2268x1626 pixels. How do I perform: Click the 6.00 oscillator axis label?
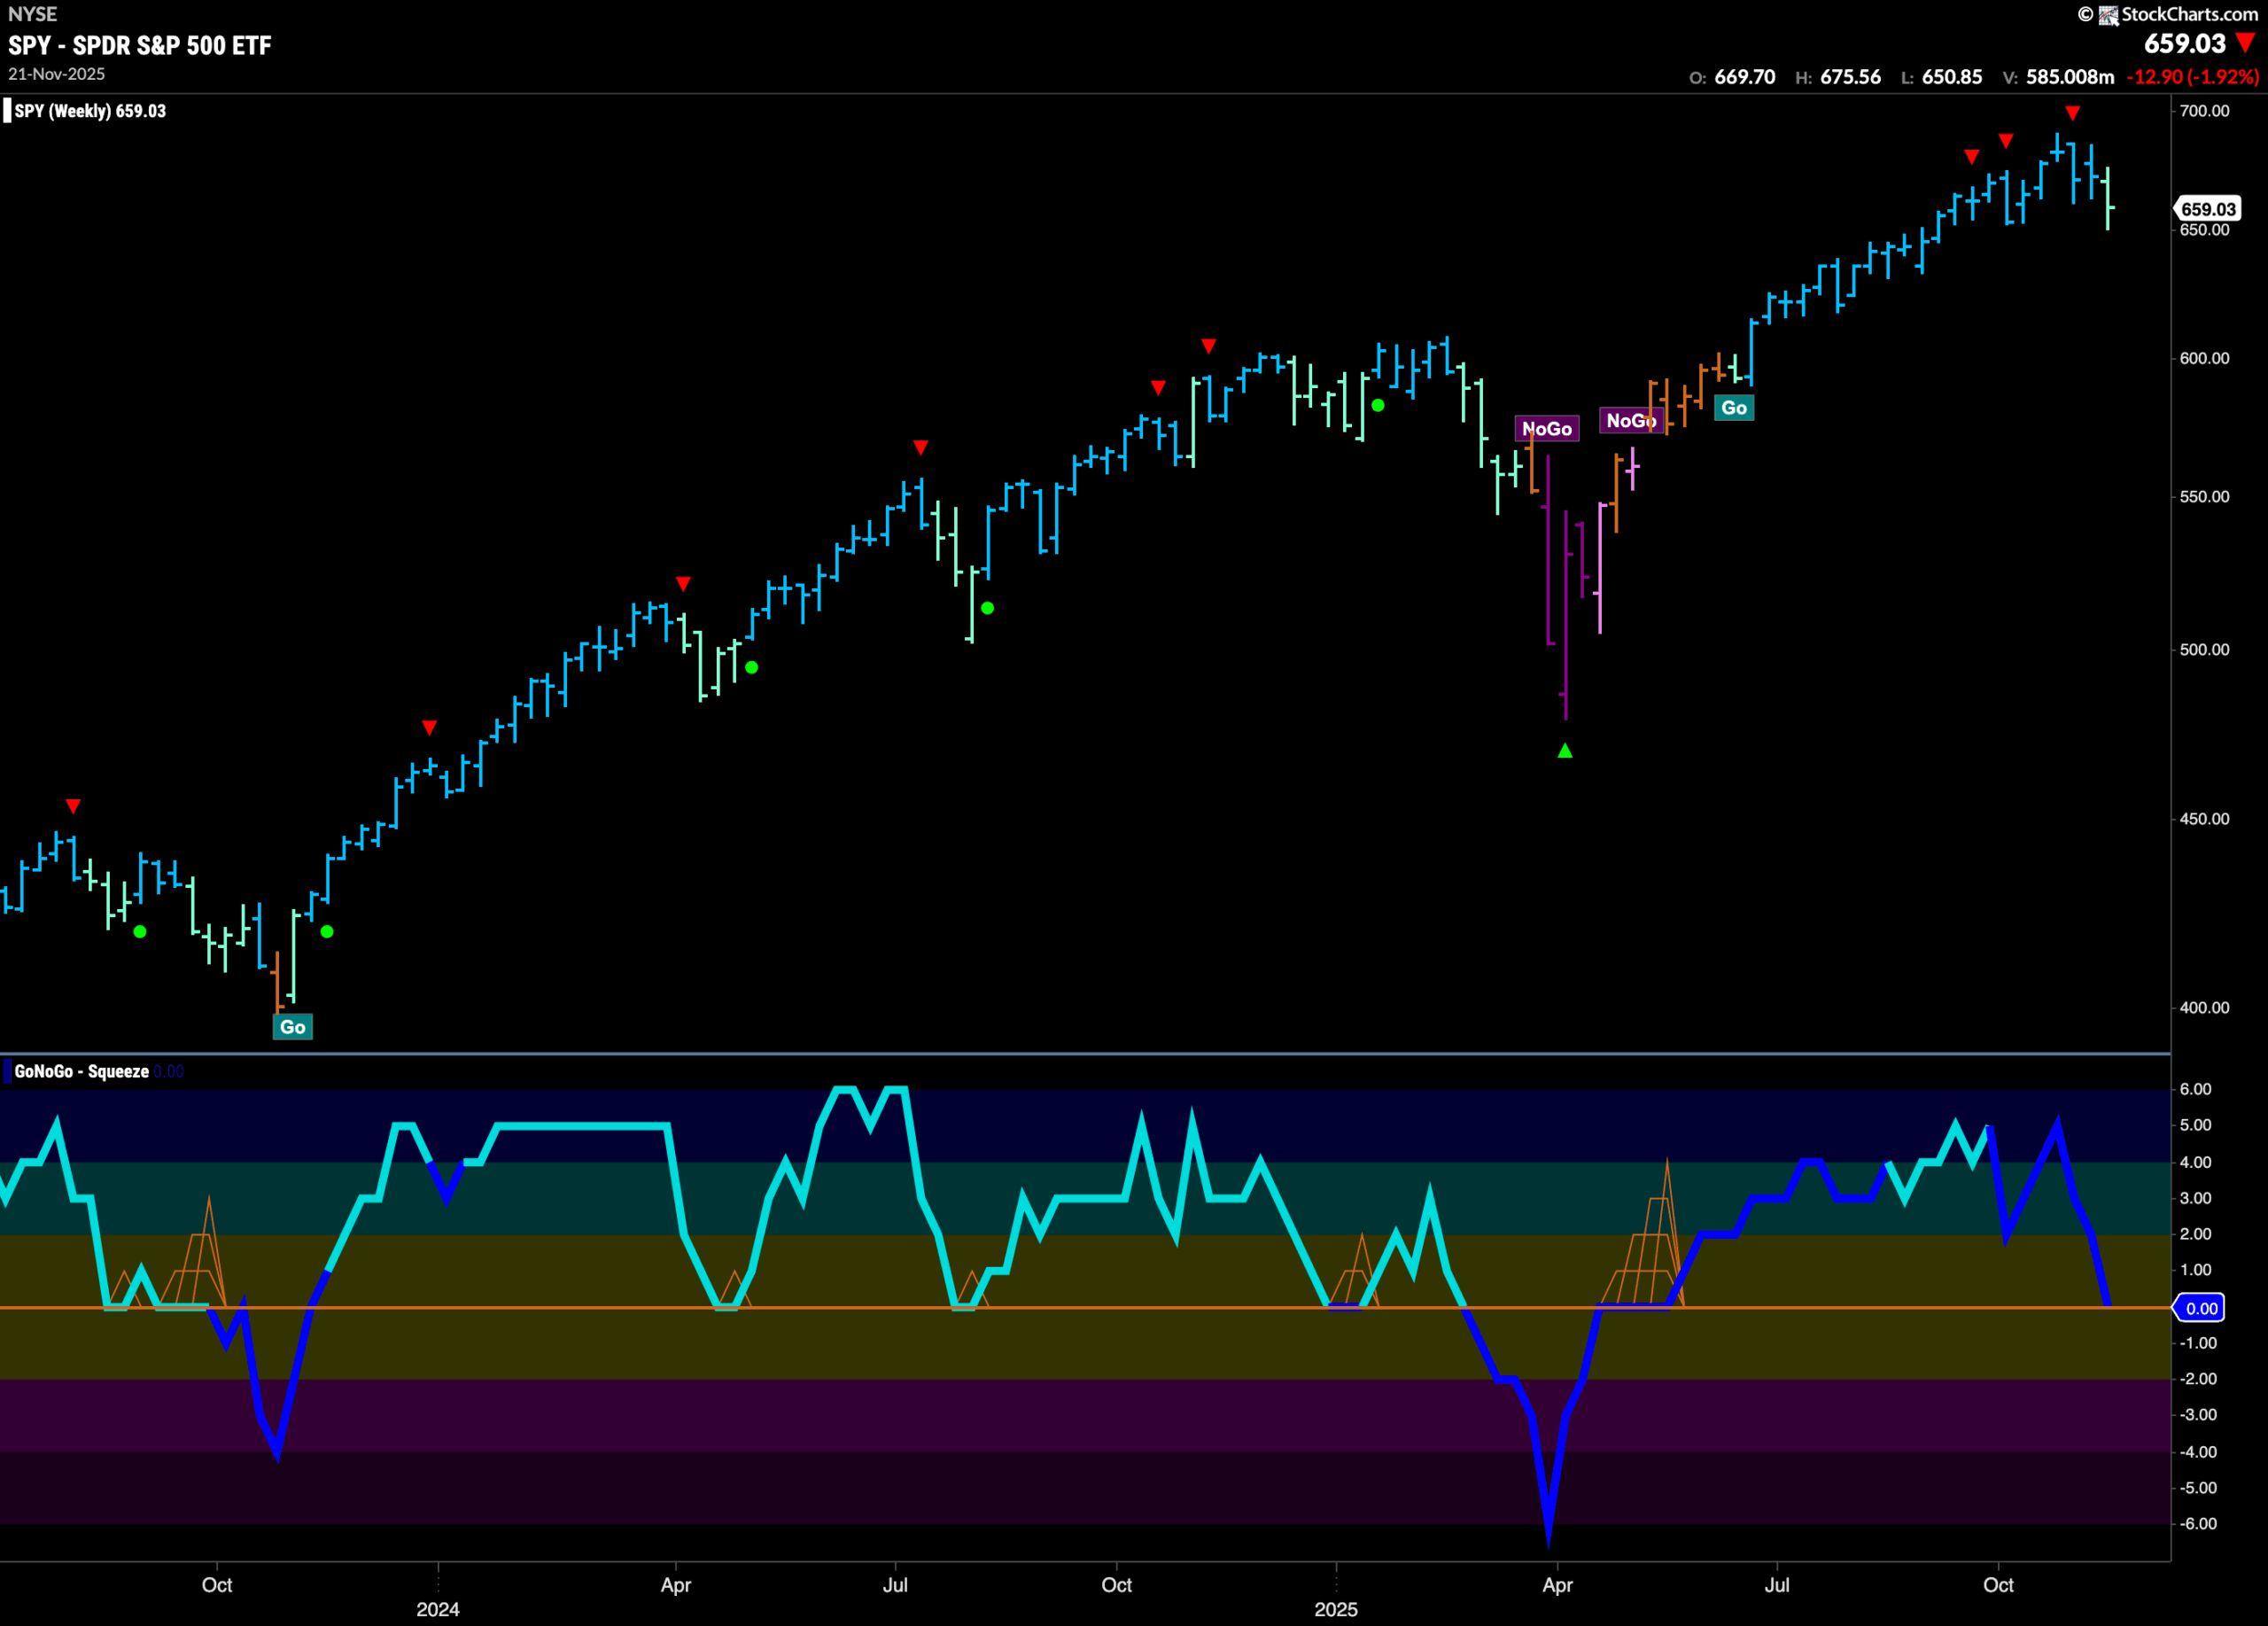pos(2195,1089)
